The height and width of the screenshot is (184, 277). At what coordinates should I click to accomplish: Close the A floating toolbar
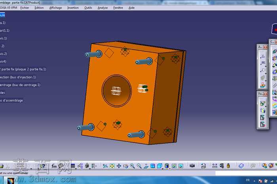pyautogui.click(x=266, y=47)
